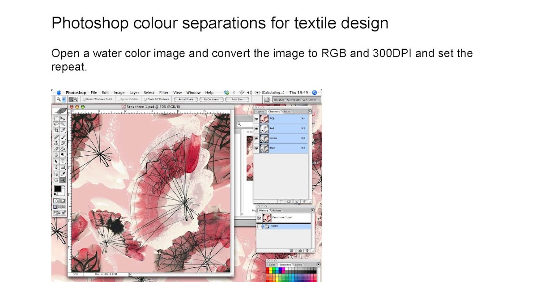Enable Resize Windows To Fit

(85, 99)
